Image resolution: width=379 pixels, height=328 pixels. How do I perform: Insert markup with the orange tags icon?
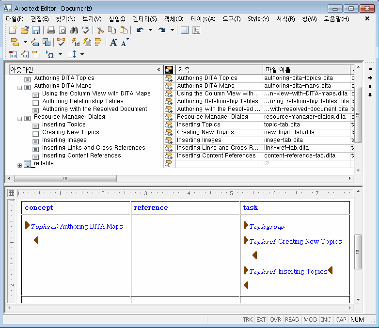pyautogui.click(x=15, y=42)
